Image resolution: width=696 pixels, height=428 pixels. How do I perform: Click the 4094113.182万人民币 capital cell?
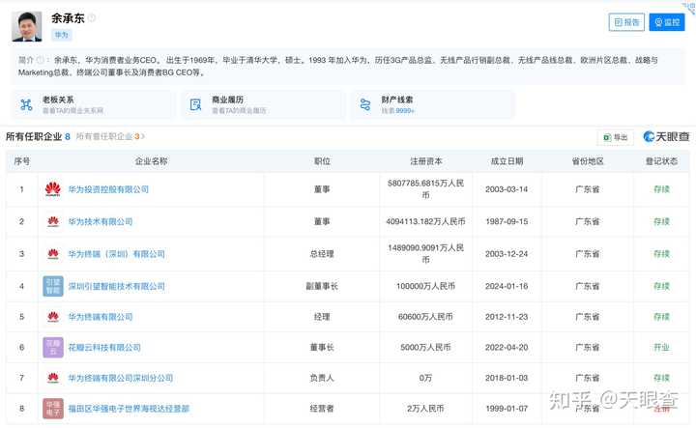point(425,221)
